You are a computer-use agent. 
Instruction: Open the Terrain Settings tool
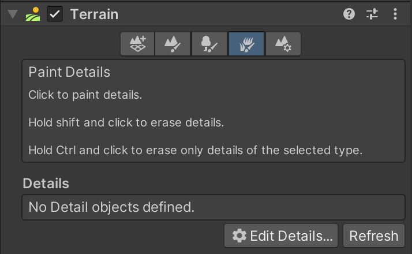(283, 44)
